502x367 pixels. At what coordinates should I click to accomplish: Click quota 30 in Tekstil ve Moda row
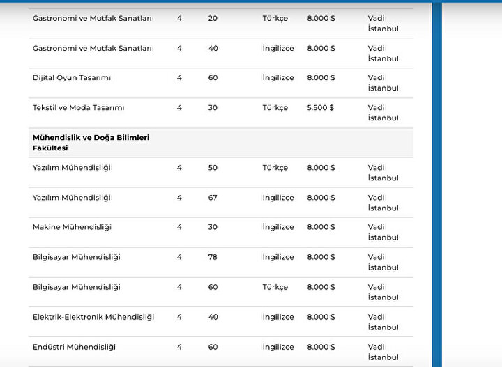click(x=213, y=108)
